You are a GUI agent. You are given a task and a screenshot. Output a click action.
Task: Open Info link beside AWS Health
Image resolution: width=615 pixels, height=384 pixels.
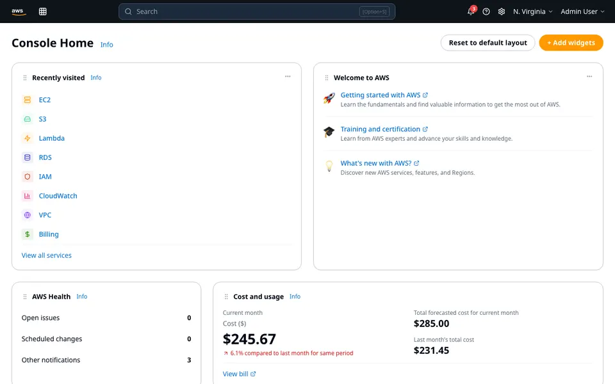82,296
